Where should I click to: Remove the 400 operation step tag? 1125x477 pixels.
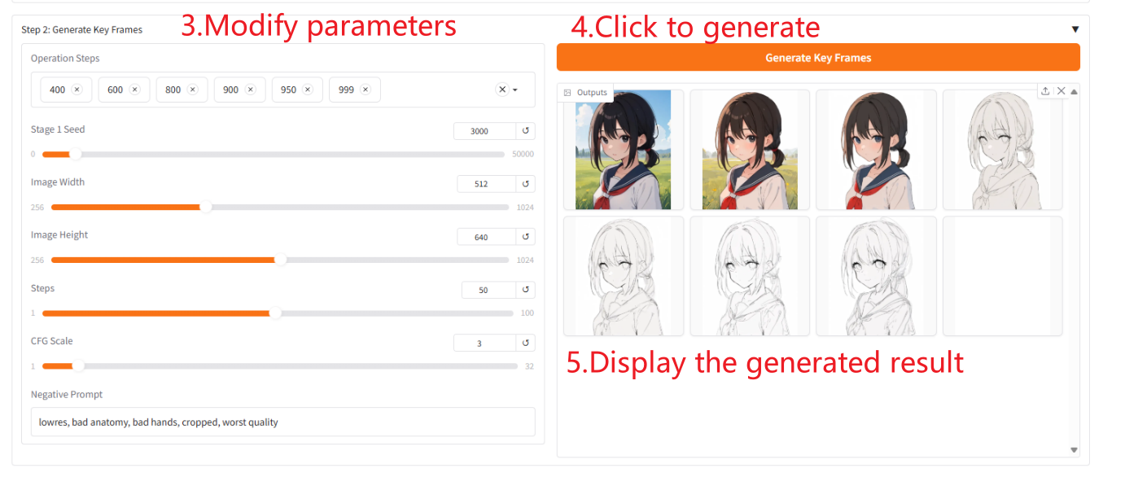click(77, 90)
